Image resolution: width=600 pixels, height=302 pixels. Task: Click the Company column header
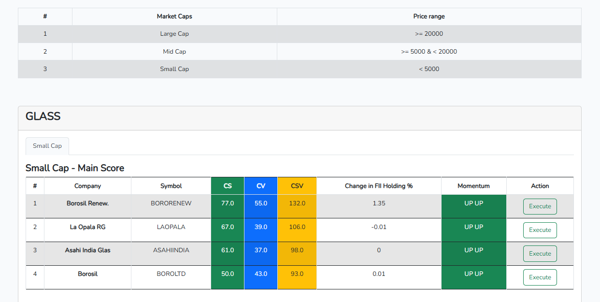click(87, 186)
